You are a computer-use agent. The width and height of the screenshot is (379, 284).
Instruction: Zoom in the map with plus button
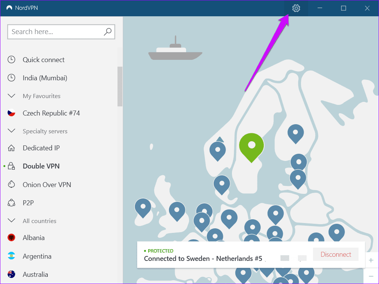click(x=371, y=261)
